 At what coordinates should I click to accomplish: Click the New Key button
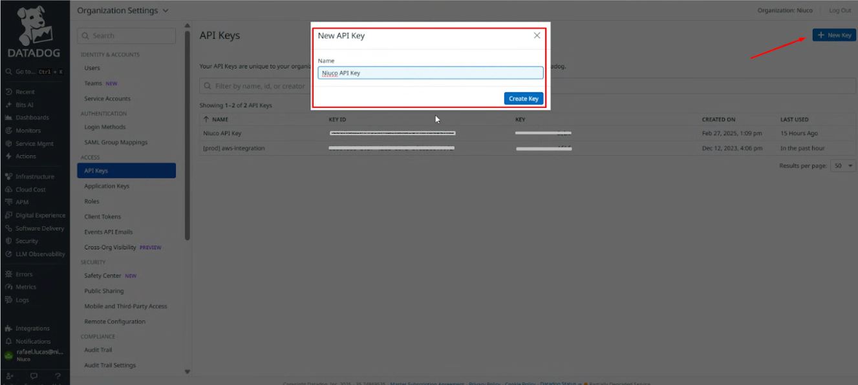click(834, 35)
